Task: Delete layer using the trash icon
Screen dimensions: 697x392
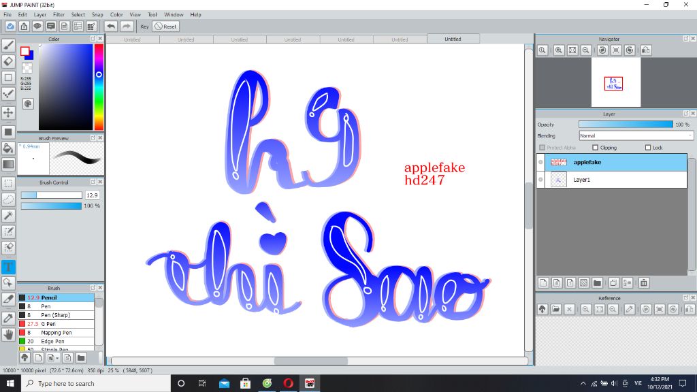Action: click(x=644, y=282)
